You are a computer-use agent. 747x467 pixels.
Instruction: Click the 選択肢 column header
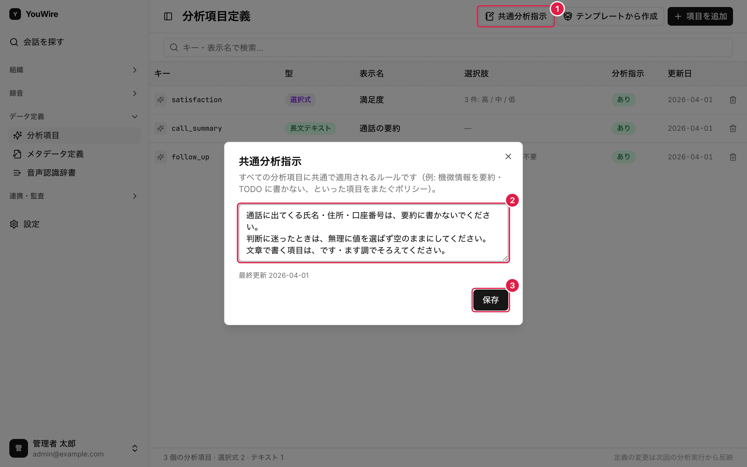pyautogui.click(x=476, y=74)
